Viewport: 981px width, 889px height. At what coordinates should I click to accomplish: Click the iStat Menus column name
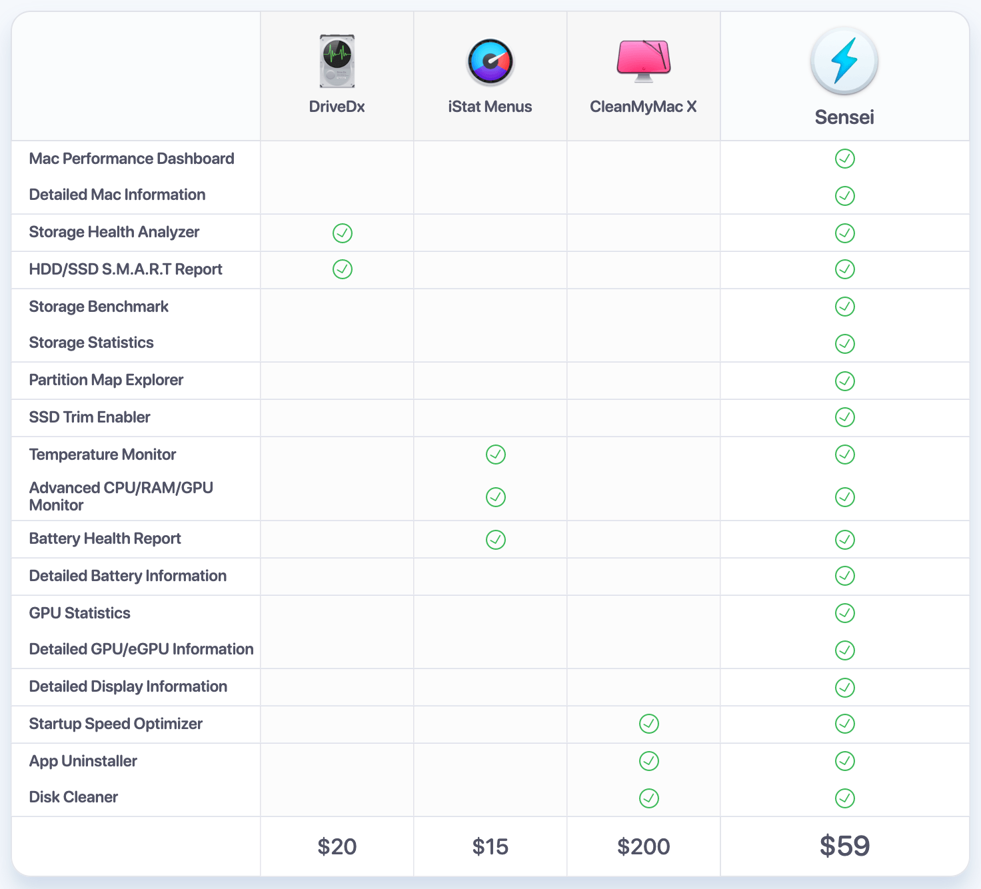490,107
